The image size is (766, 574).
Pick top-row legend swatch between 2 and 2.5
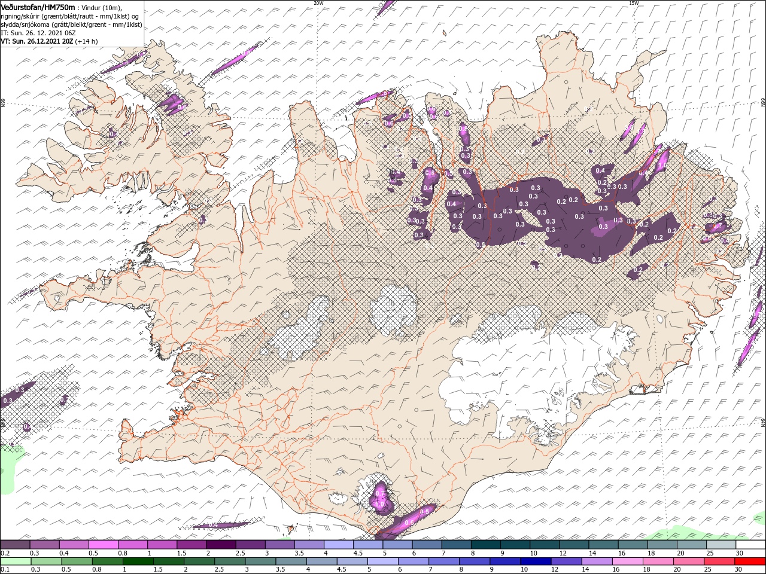(221, 545)
